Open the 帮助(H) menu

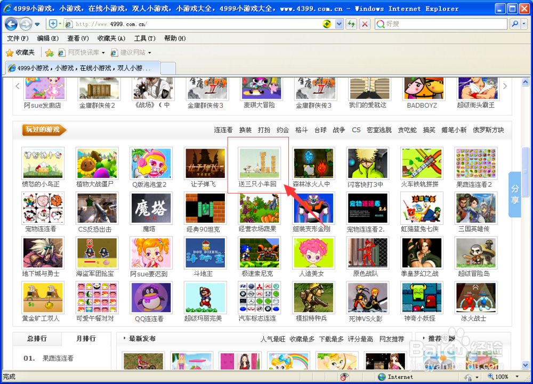click(x=175, y=38)
